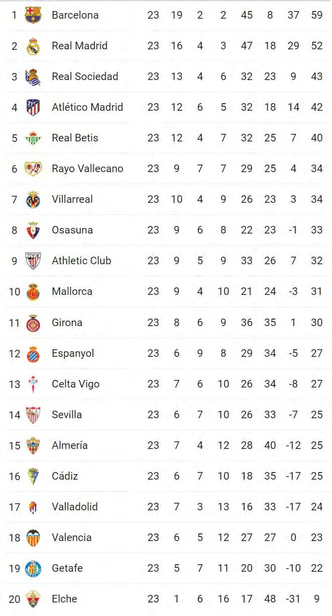Open the Rayo Vallecano team link
Image resolution: width=332 pixels, height=616 pixels.
87,169
